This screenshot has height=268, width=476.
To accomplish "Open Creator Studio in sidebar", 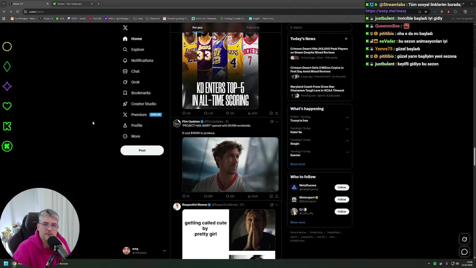I will pos(139,104).
